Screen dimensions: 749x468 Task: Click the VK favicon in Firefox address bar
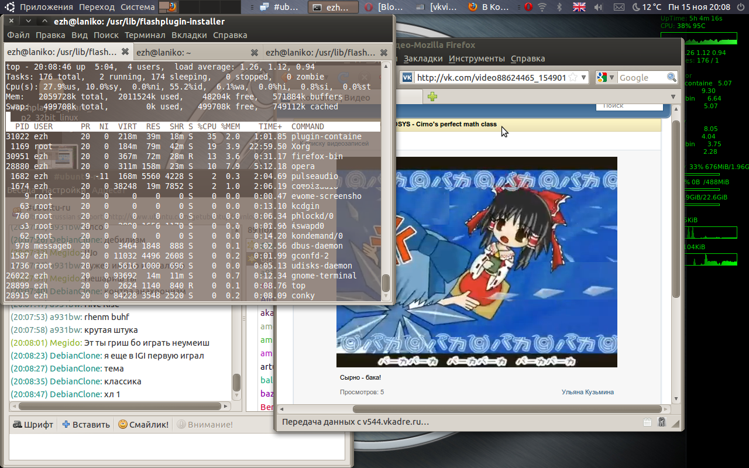click(407, 78)
